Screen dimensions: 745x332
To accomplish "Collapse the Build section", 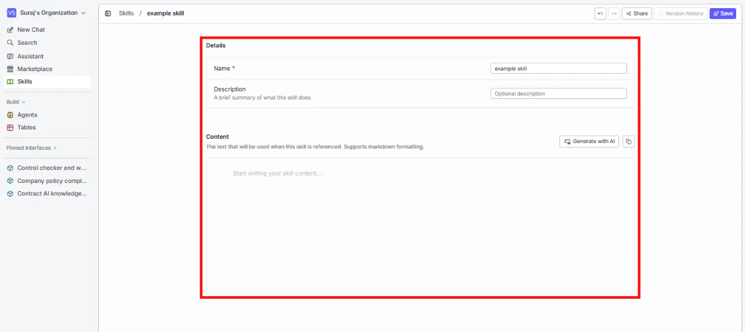I will point(16,102).
